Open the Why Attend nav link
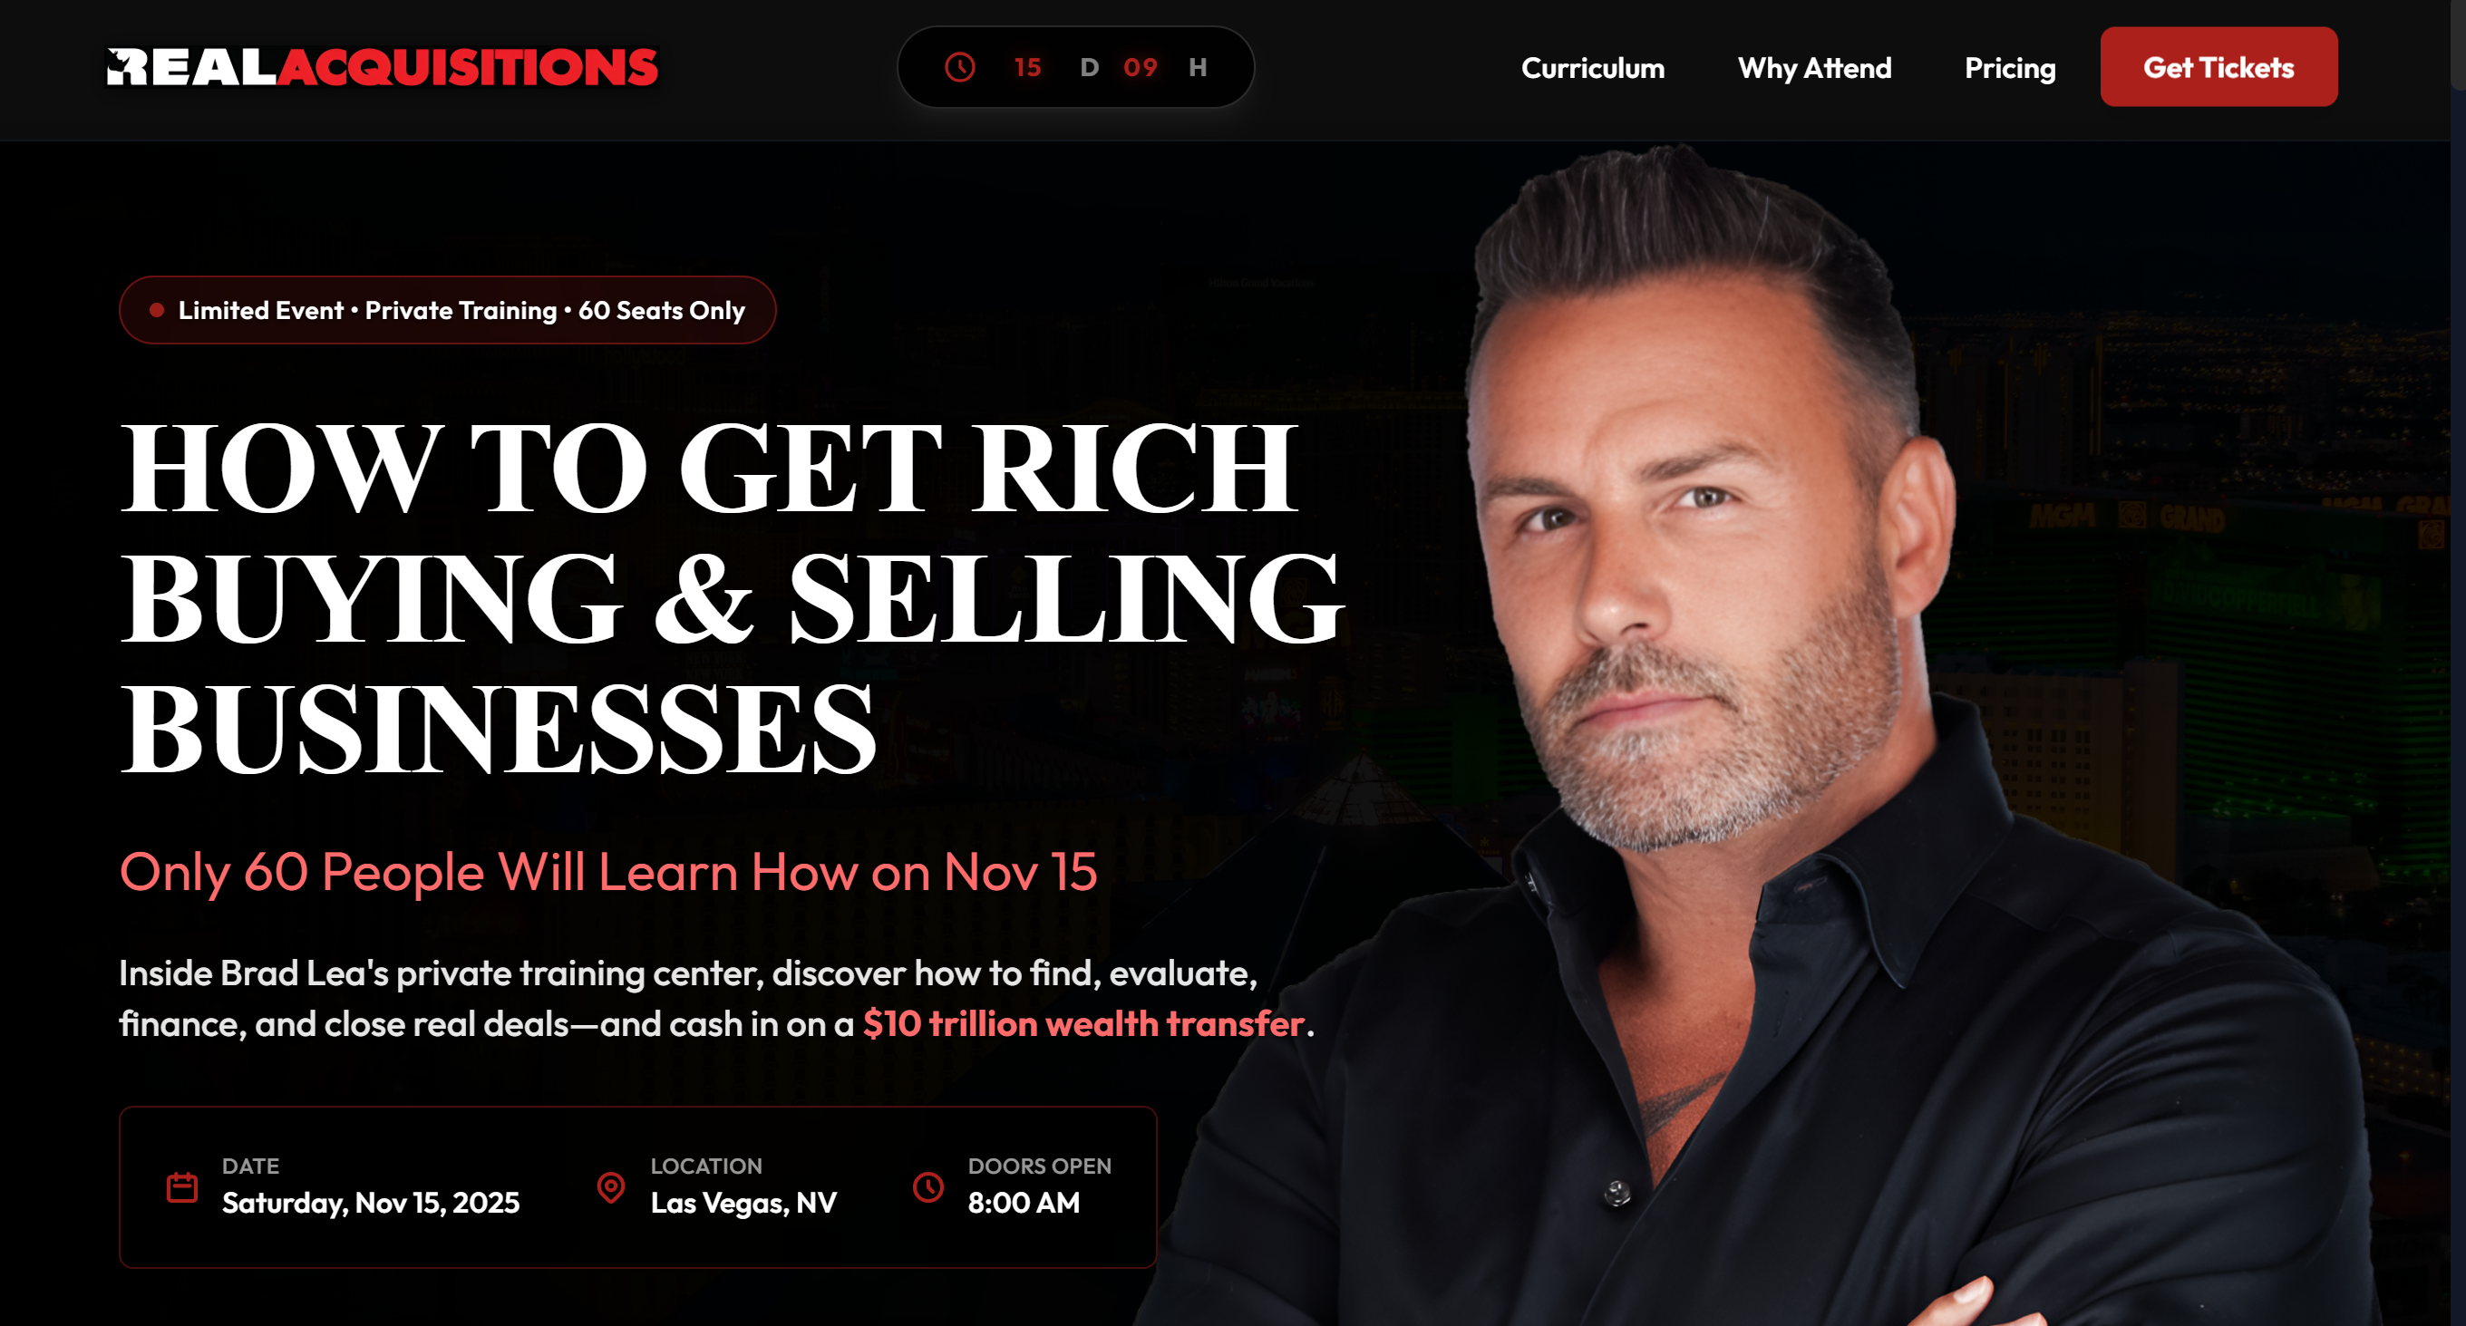Screen dimensions: 2466x1326 1814,68
